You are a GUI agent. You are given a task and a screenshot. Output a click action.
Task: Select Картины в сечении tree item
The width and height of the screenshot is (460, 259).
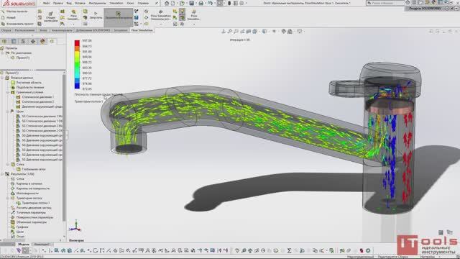(x=29, y=183)
